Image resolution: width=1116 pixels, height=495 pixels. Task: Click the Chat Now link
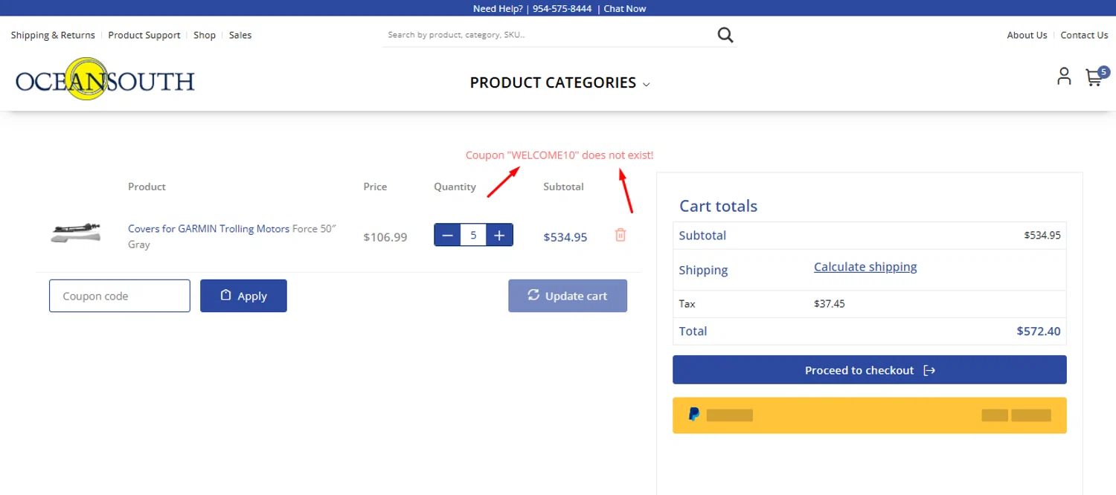pyautogui.click(x=625, y=9)
